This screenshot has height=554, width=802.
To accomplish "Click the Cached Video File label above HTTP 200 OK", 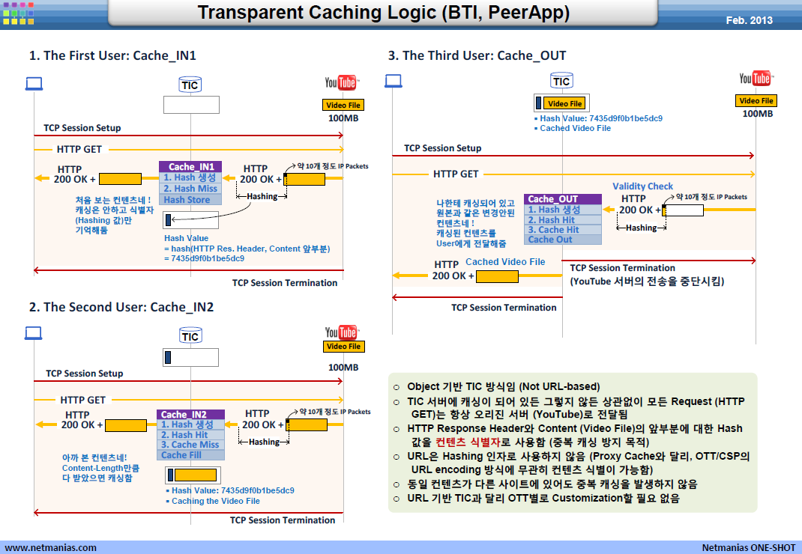I will pos(505,262).
